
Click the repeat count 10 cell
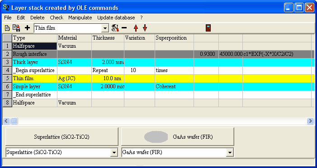tap(139, 70)
